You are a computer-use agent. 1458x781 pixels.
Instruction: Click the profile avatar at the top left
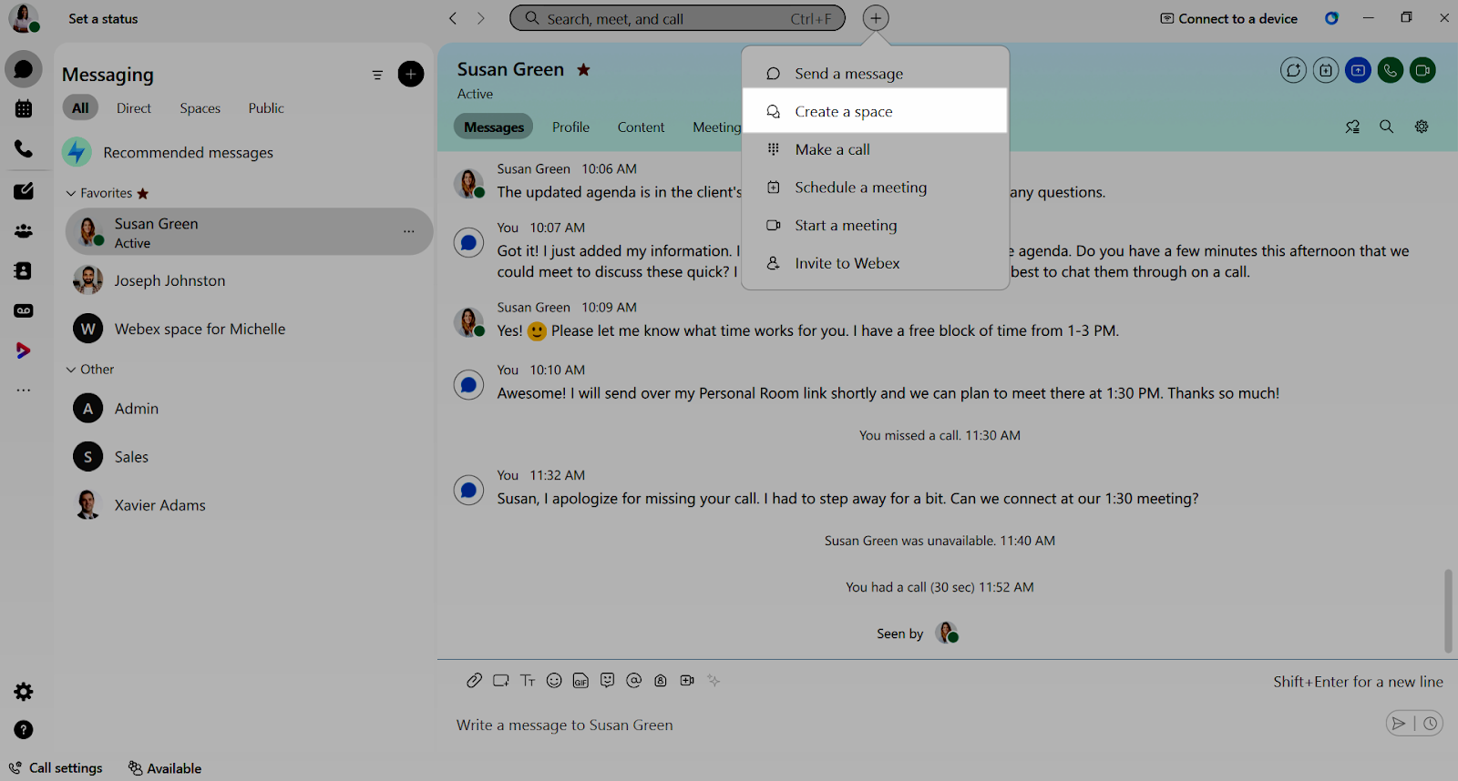tap(23, 17)
